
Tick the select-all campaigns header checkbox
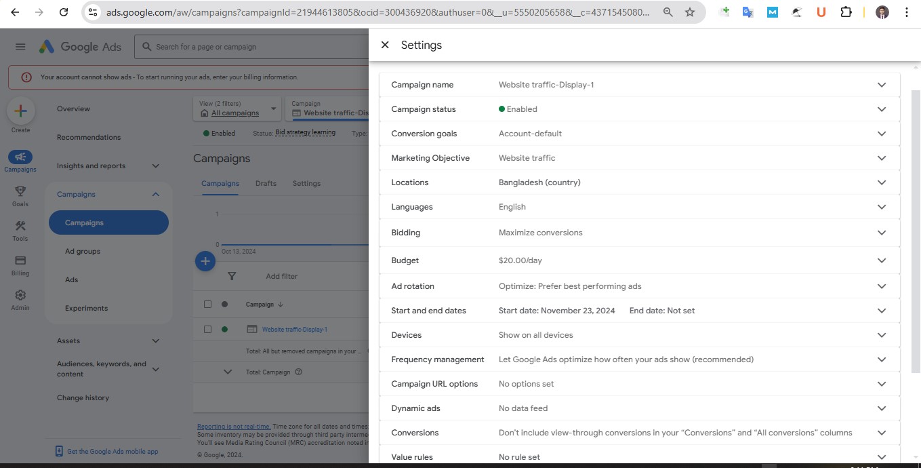208,305
